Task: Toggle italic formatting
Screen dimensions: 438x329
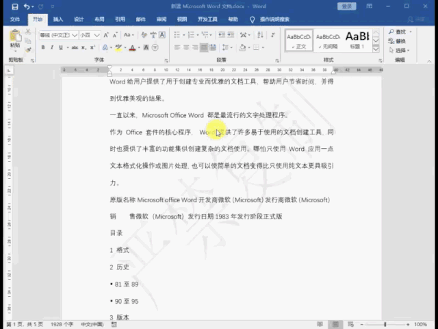Action: [x=52, y=47]
